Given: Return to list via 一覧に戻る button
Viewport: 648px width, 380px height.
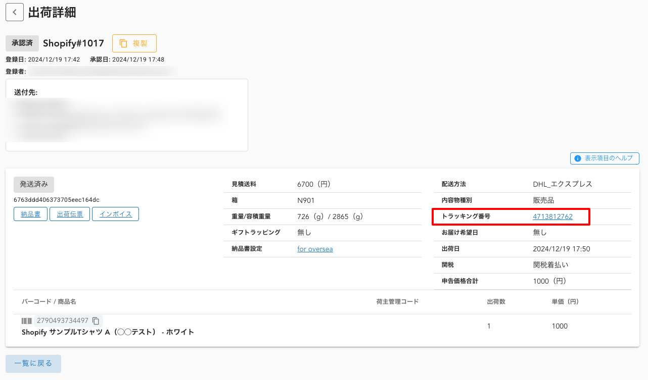Looking at the screenshot, I should pos(33,363).
